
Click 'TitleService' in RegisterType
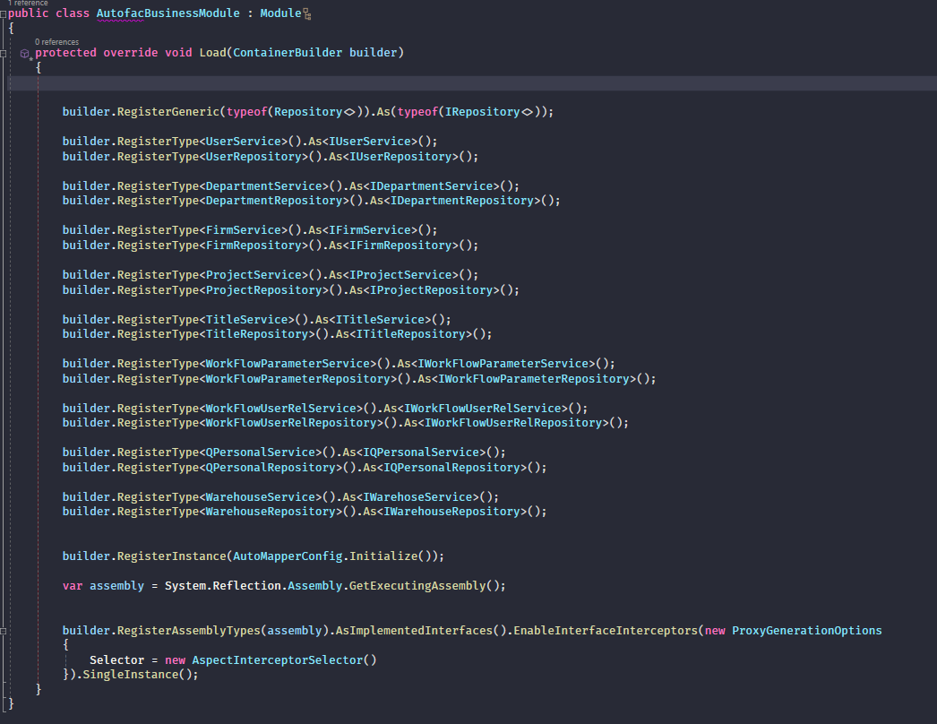pos(247,320)
